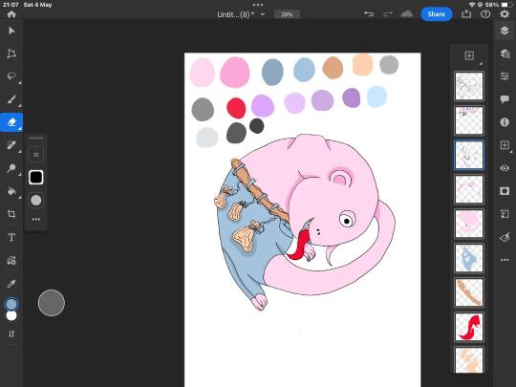
Task: Select the red tongue layer thumbnail
Action: click(x=469, y=327)
